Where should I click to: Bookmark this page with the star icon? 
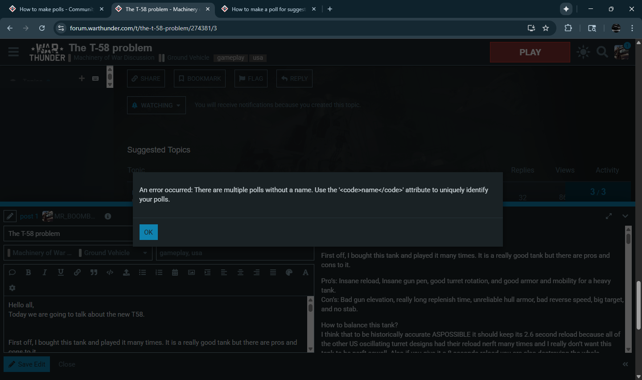546,28
